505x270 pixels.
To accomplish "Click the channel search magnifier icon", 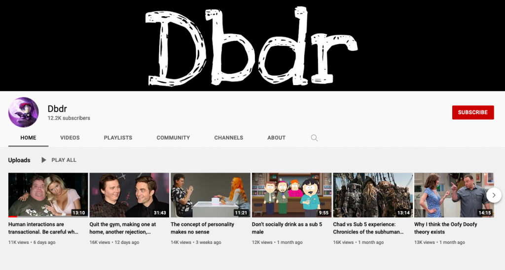I will point(314,138).
